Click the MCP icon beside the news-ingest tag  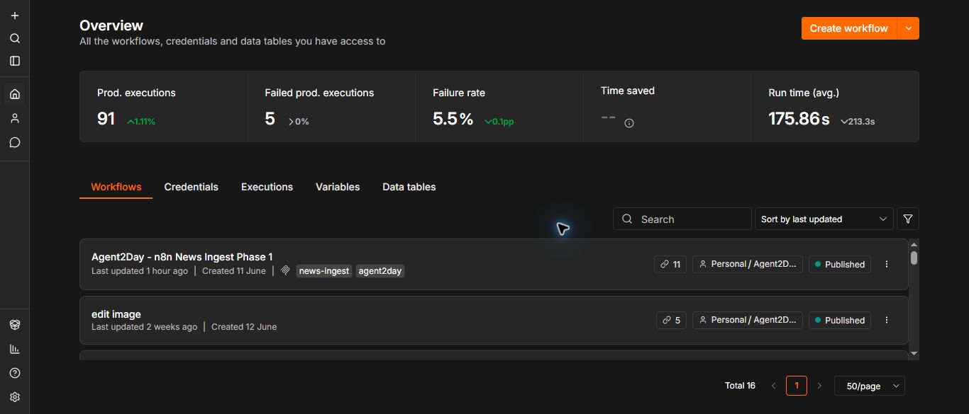(x=286, y=270)
